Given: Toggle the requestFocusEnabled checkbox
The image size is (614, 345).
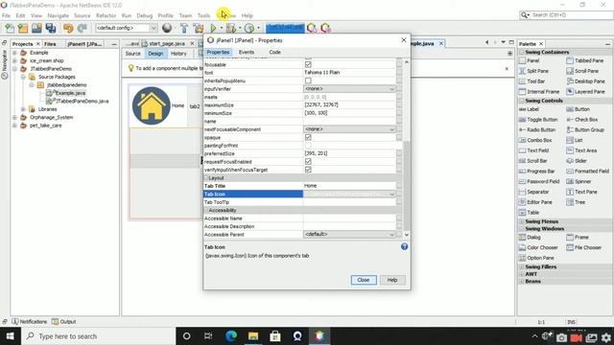Looking at the screenshot, I should [x=308, y=162].
